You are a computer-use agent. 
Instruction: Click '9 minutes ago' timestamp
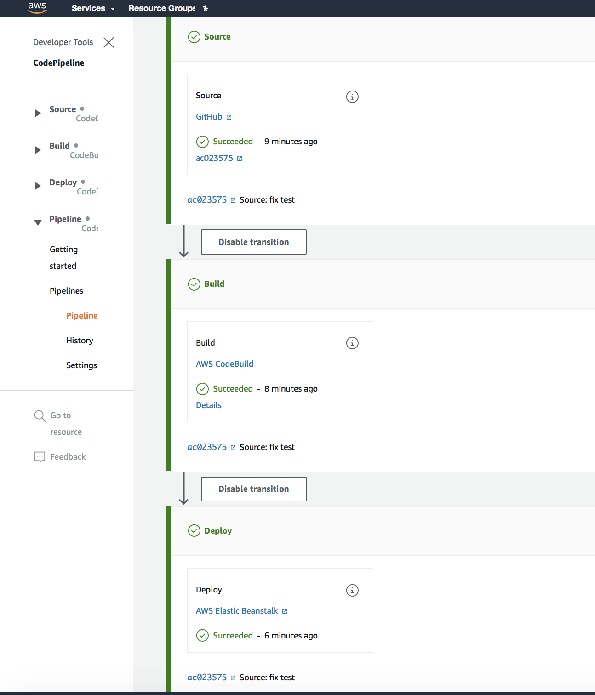point(291,142)
